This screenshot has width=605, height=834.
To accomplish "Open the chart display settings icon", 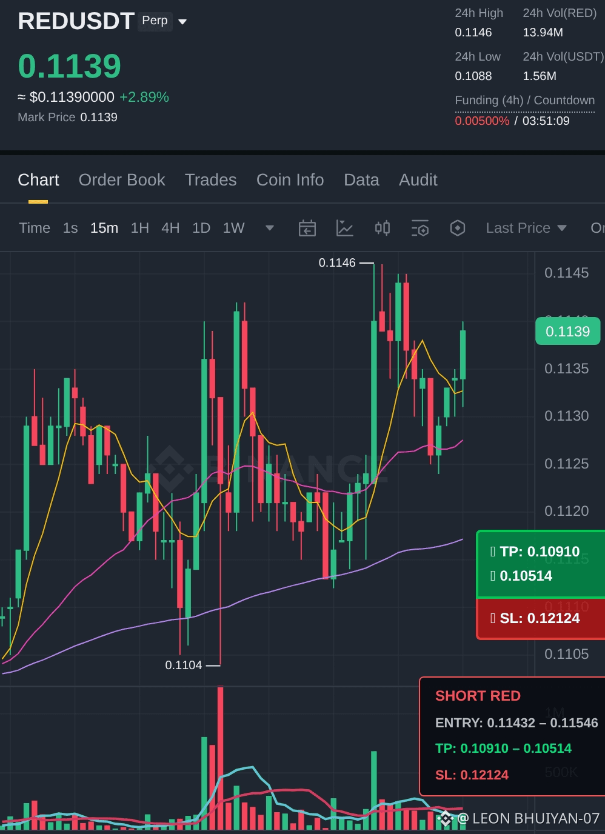I will tap(420, 229).
